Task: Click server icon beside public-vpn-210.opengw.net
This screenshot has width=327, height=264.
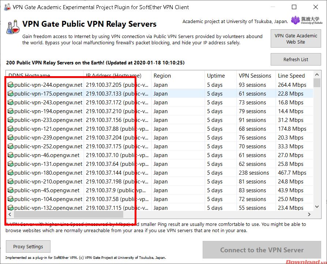Action: click(x=11, y=181)
